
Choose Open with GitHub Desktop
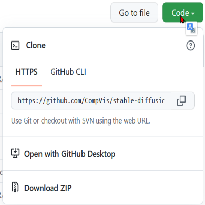click(70, 154)
